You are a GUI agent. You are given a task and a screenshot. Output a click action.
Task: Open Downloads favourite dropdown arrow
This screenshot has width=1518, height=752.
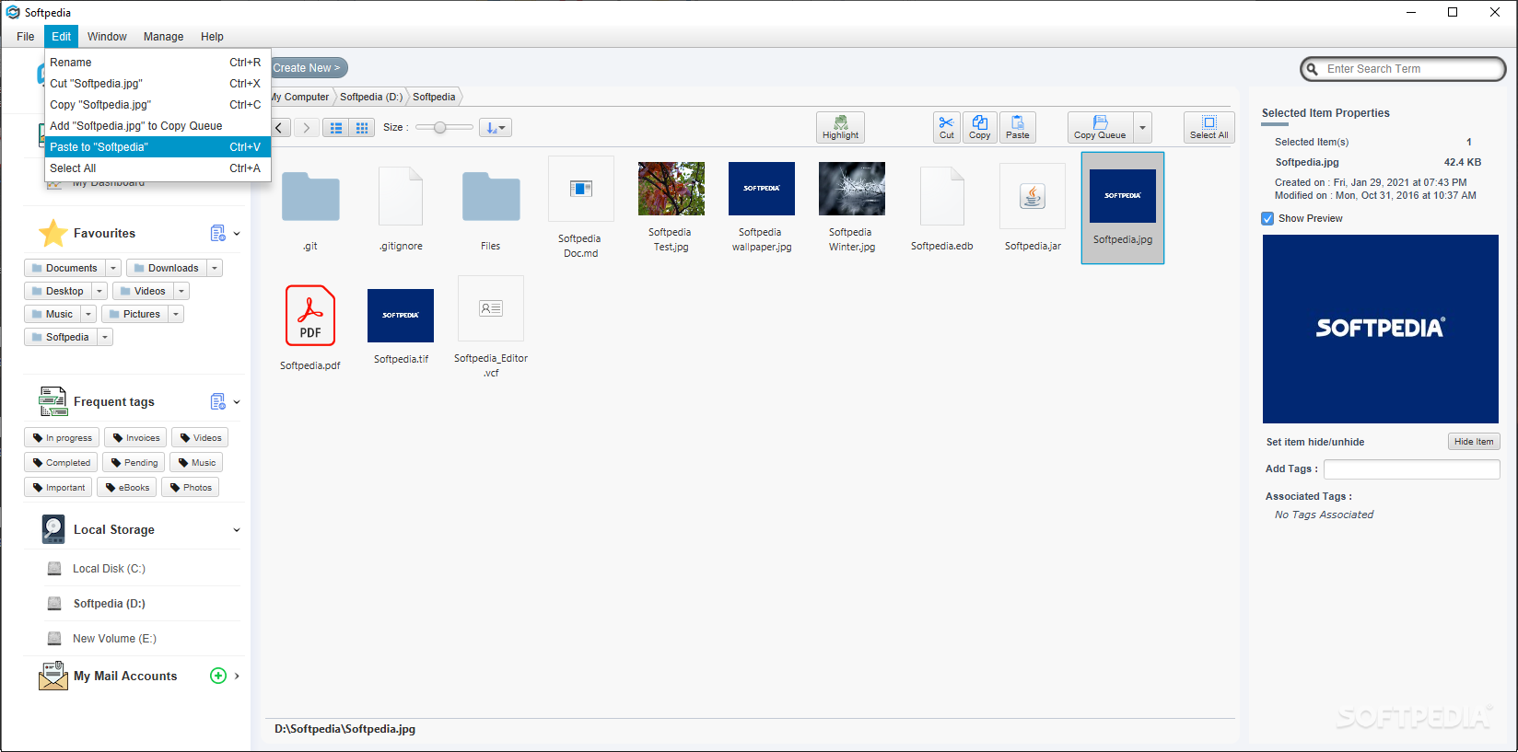(x=215, y=268)
